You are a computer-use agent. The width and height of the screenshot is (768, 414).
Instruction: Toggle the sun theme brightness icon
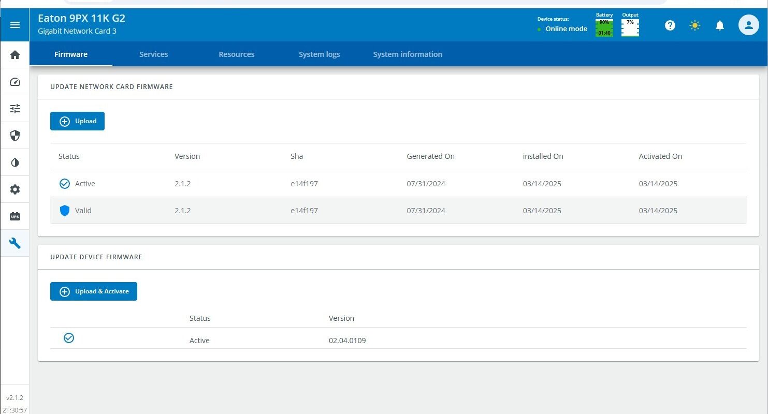[x=695, y=25]
